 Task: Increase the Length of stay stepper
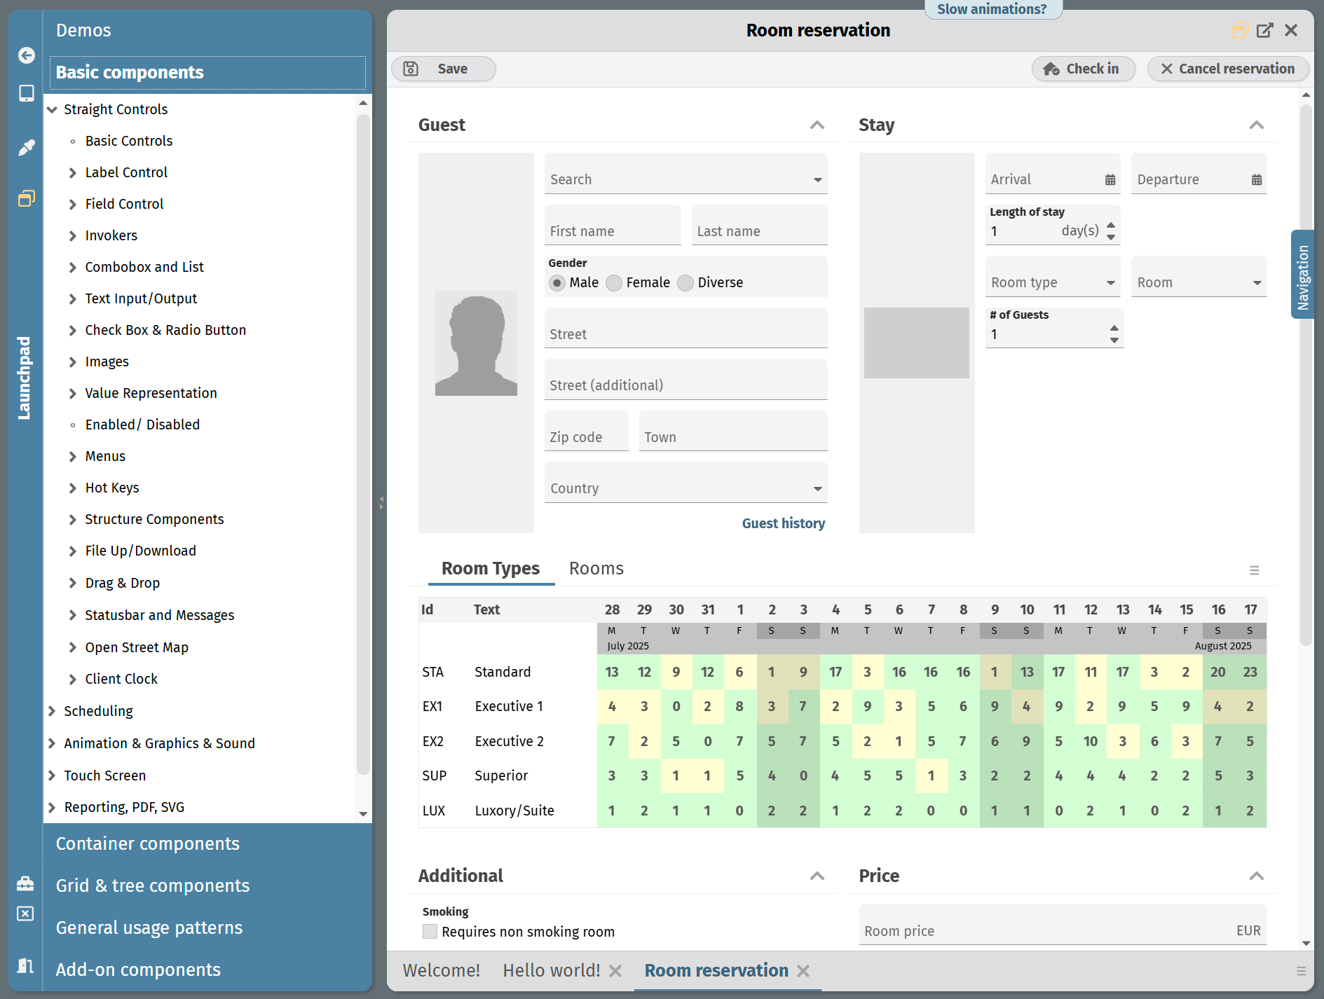(x=1111, y=225)
